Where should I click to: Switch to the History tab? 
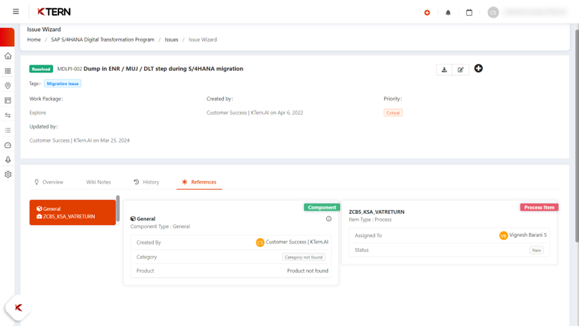pyautogui.click(x=146, y=182)
